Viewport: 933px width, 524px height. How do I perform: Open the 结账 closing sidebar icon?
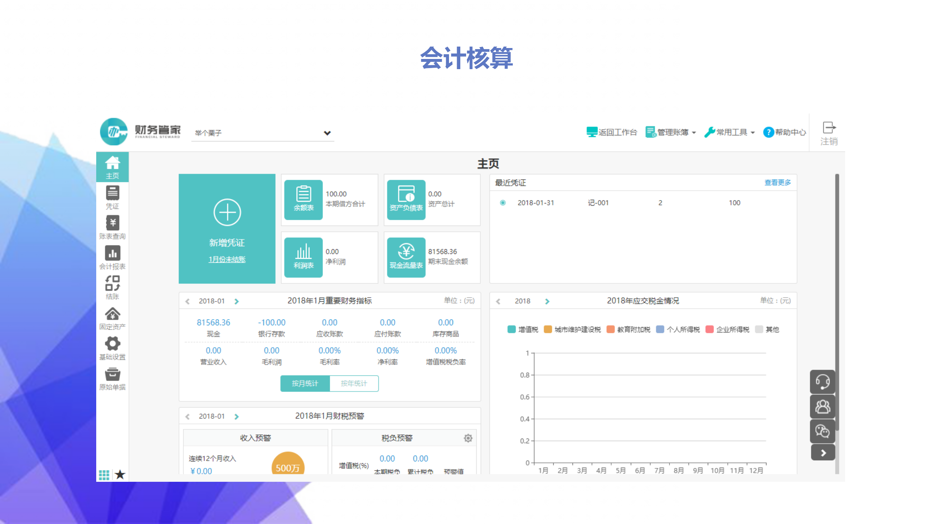[112, 287]
